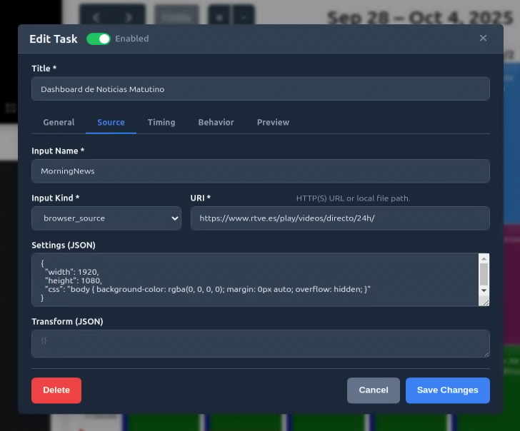Screen dimensions: 520x431
Task: Select the Source tab
Action: pyautogui.click(x=111, y=122)
